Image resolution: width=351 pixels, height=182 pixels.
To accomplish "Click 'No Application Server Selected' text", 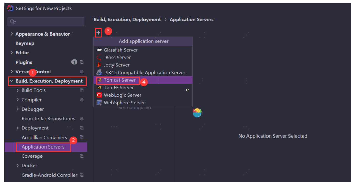I will 273,136.
